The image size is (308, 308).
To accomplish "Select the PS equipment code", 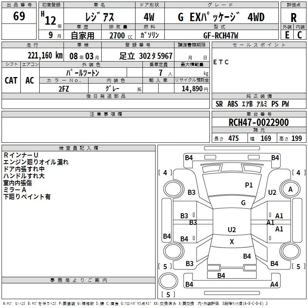I will [275, 104].
